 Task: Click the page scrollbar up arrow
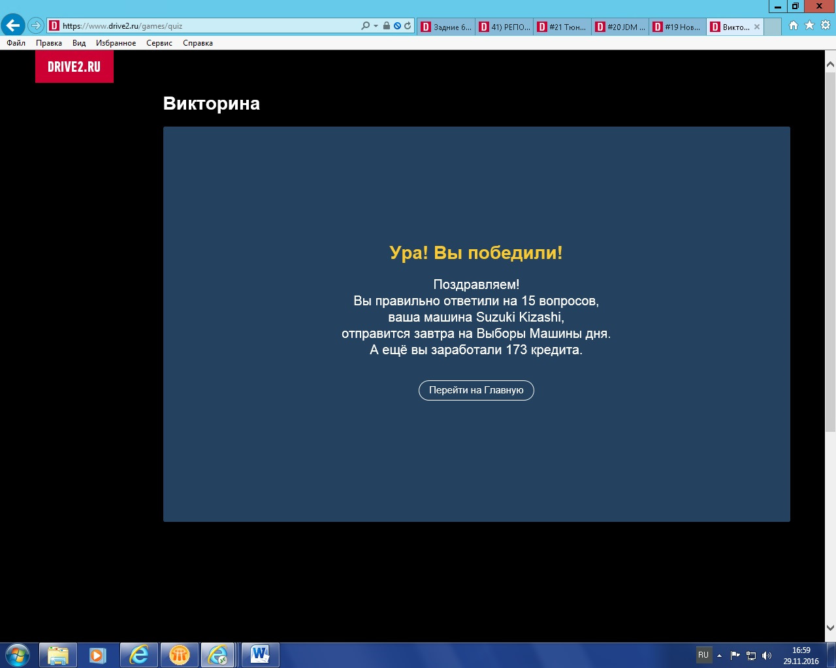(830, 65)
